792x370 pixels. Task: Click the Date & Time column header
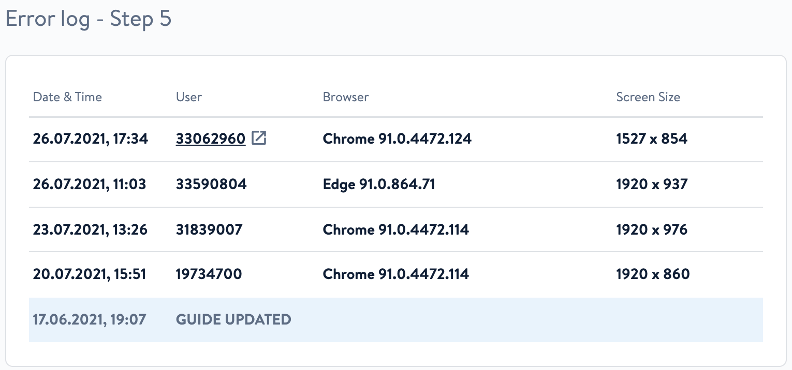coord(67,97)
